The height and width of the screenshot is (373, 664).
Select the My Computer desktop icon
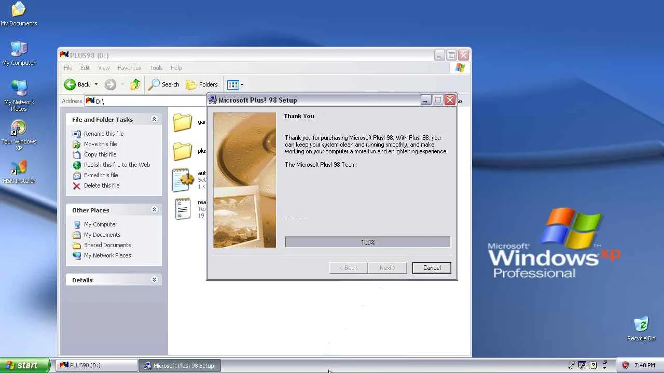(19, 54)
